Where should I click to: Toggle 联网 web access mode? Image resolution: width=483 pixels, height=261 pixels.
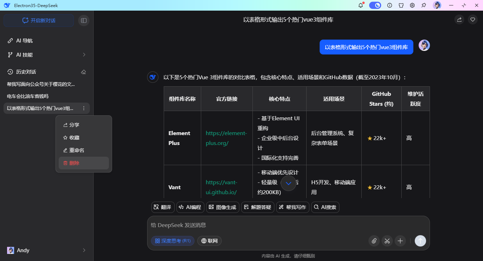tap(209, 241)
